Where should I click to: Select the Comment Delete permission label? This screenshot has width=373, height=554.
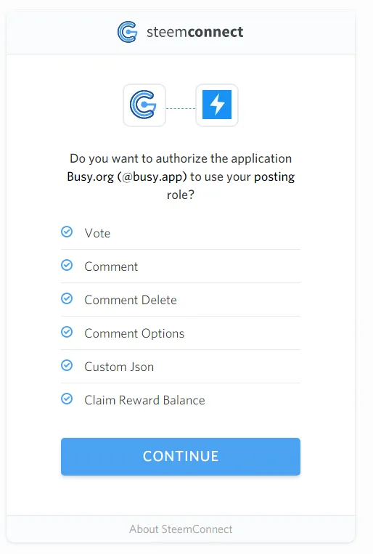coord(131,300)
